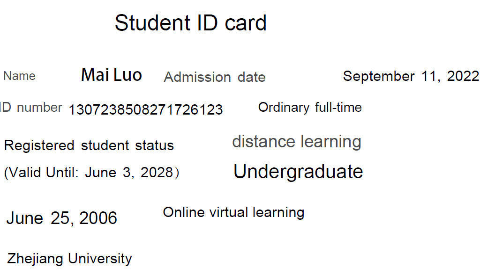Click the Valid Until June 3, 2028 text
Viewport: 495px width, 275px height.
pos(91,173)
